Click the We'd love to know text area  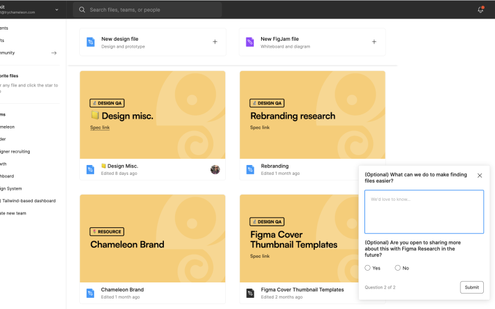click(424, 211)
